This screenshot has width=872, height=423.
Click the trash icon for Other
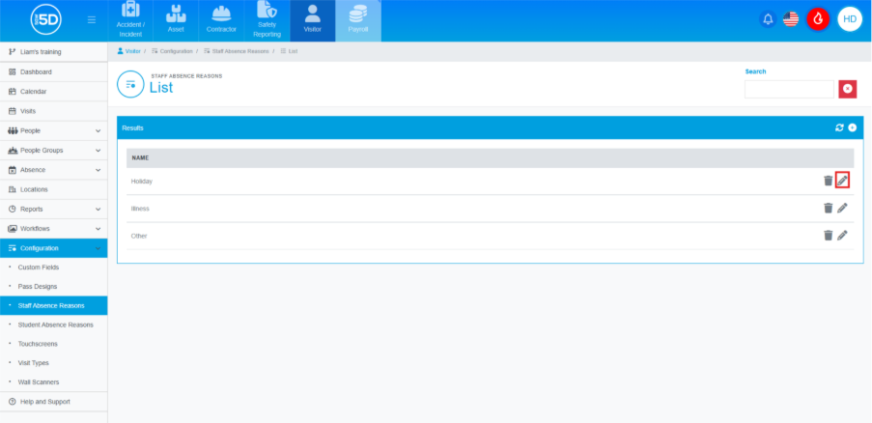pyautogui.click(x=828, y=235)
